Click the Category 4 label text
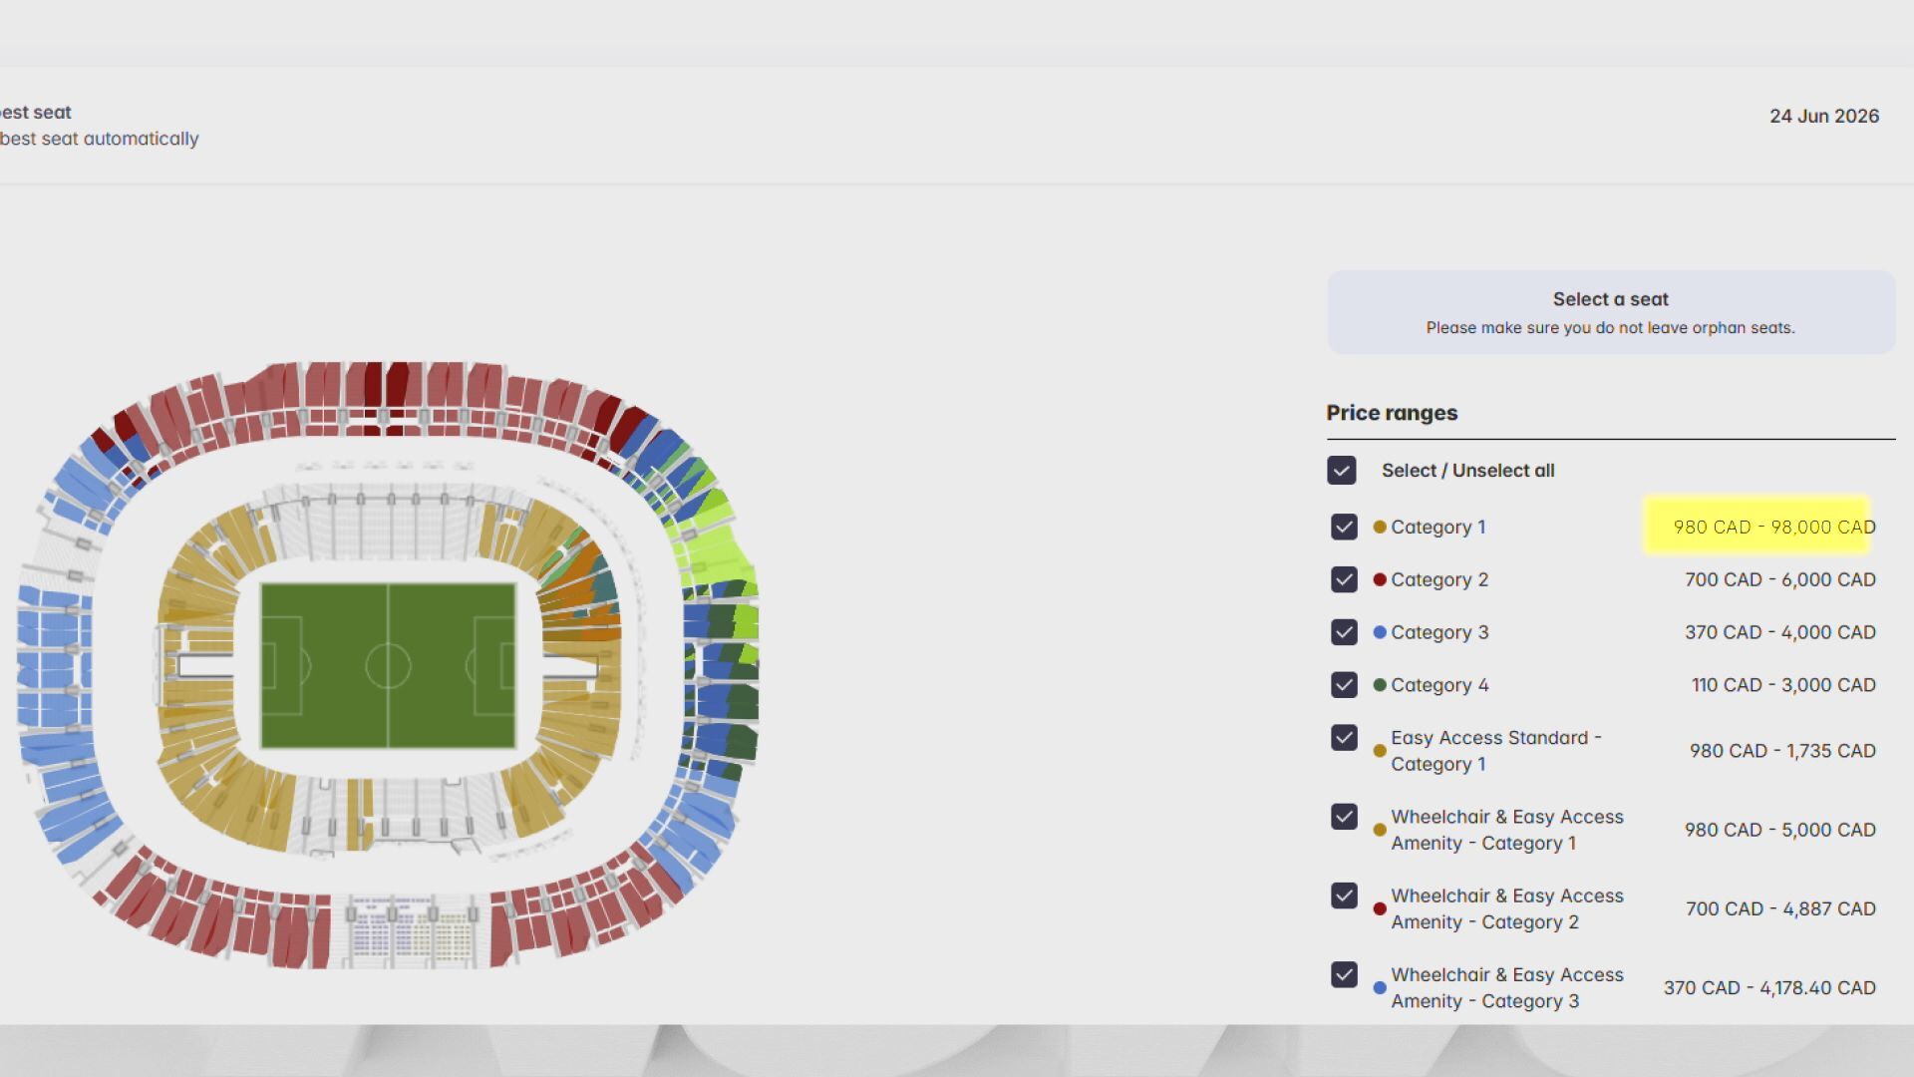 [1439, 685]
